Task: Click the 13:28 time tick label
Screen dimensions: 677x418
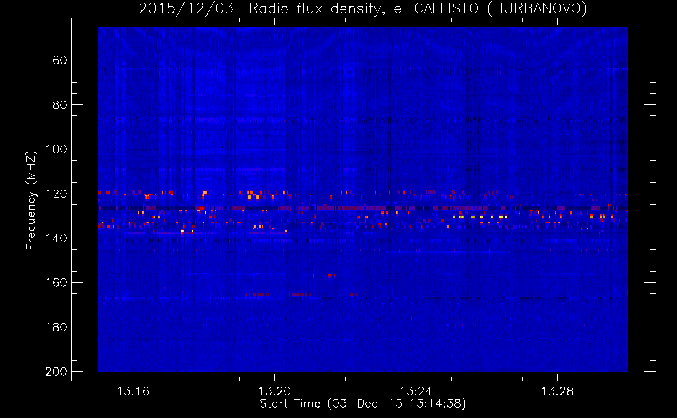Action: tap(557, 391)
